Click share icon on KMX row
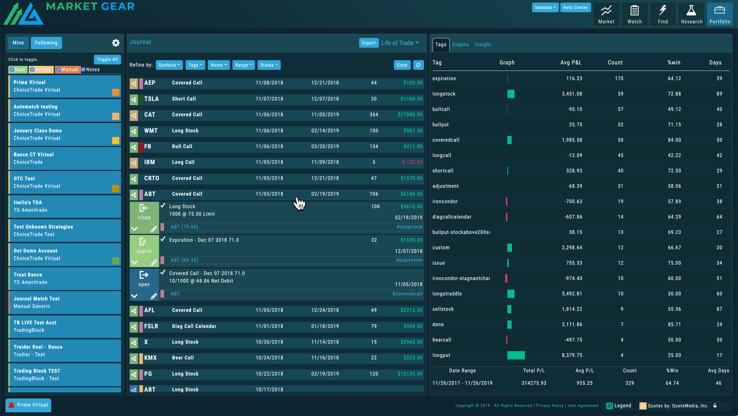The width and height of the screenshot is (738, 416). [x=134, y=358]
